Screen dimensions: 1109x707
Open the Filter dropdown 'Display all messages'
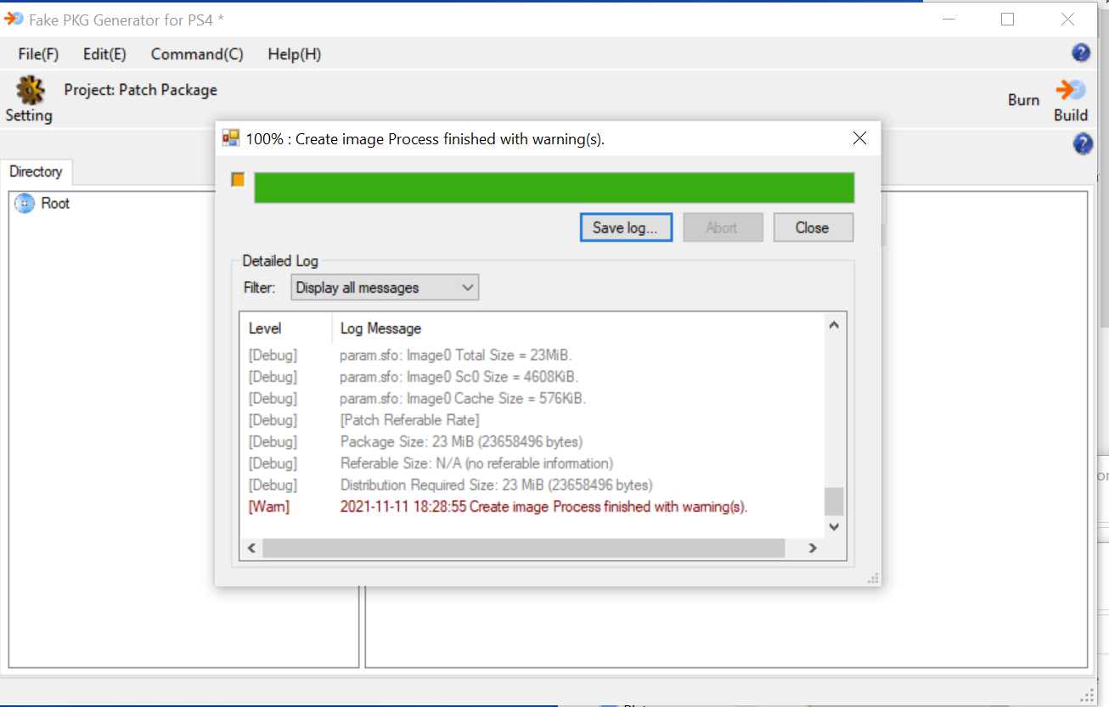(385, 288)
